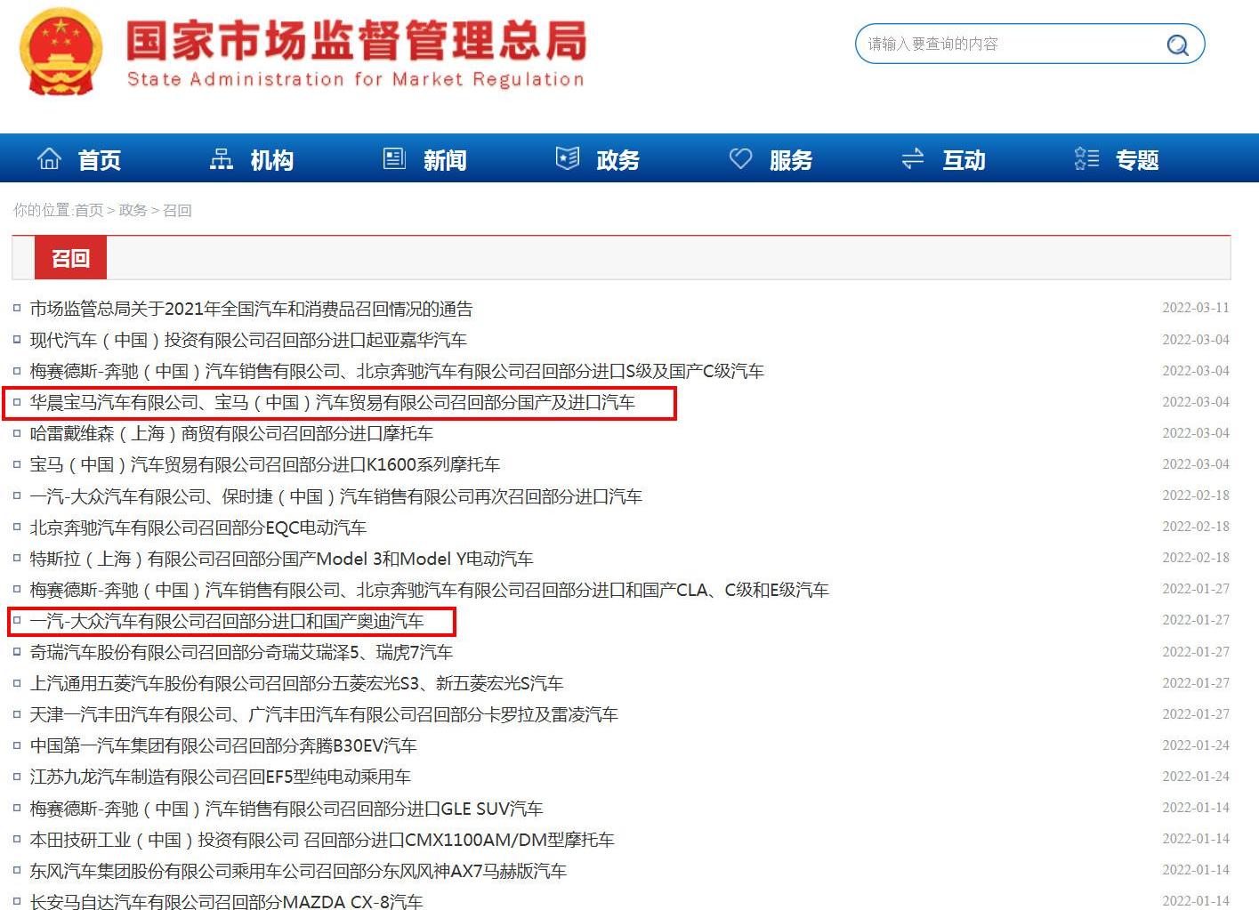Open the 2021年全国汽车和消费品召回情况 notice
This screenshot has width=1259, height=910.
tap(251, 309)
